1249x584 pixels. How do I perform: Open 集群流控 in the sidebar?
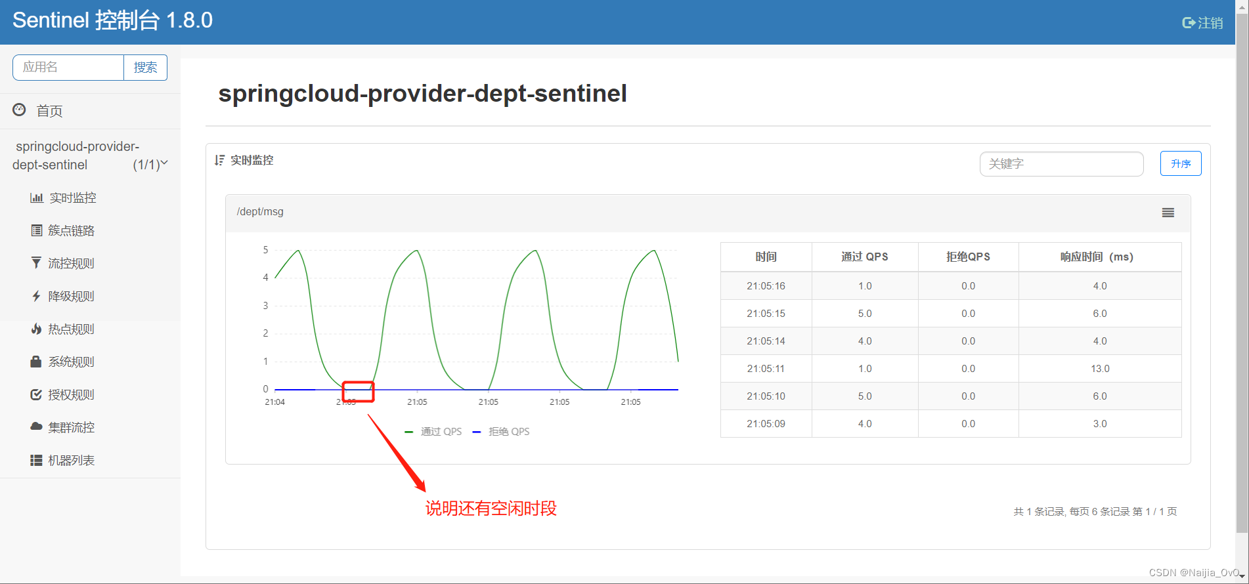(x=71, y=427)
